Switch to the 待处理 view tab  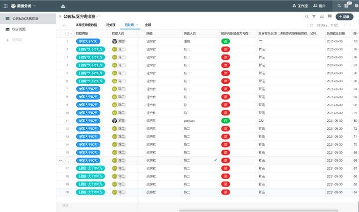[111, 24]
